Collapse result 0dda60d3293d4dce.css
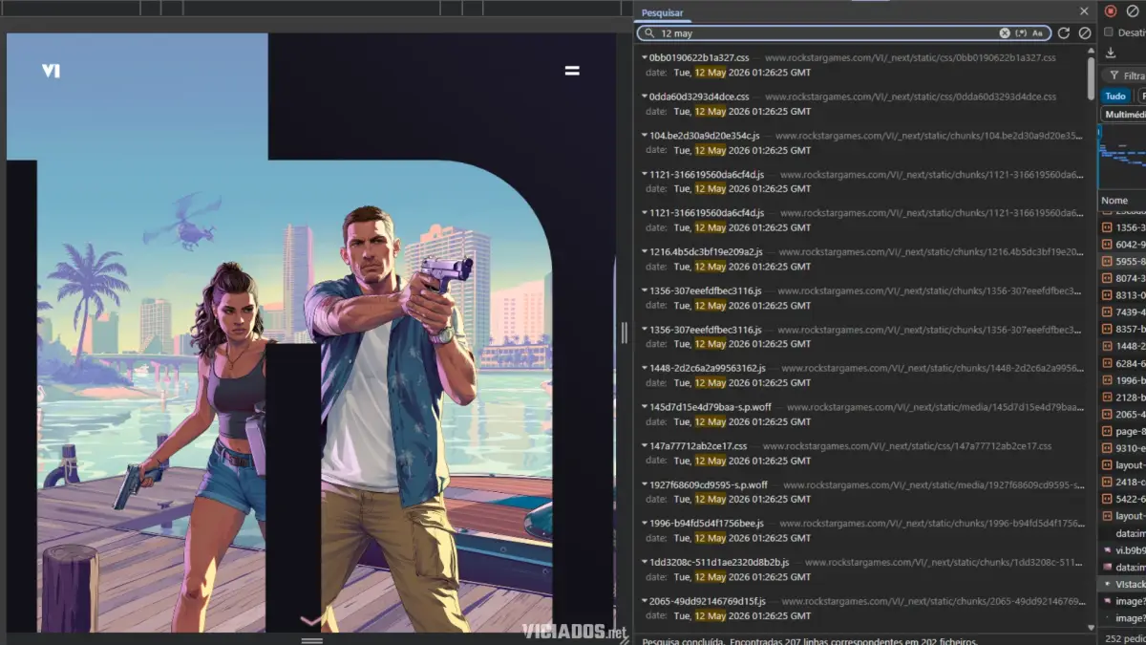 point(645,97)
